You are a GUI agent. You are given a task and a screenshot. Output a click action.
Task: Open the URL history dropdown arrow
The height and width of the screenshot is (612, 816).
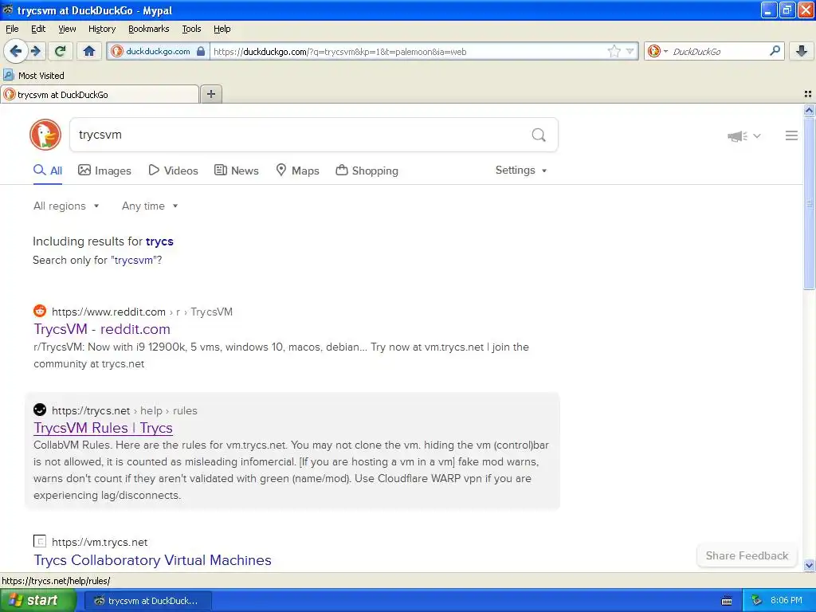coord(630,51)
